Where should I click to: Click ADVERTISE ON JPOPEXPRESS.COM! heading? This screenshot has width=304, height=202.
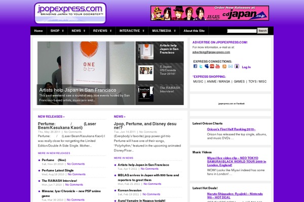220,42
